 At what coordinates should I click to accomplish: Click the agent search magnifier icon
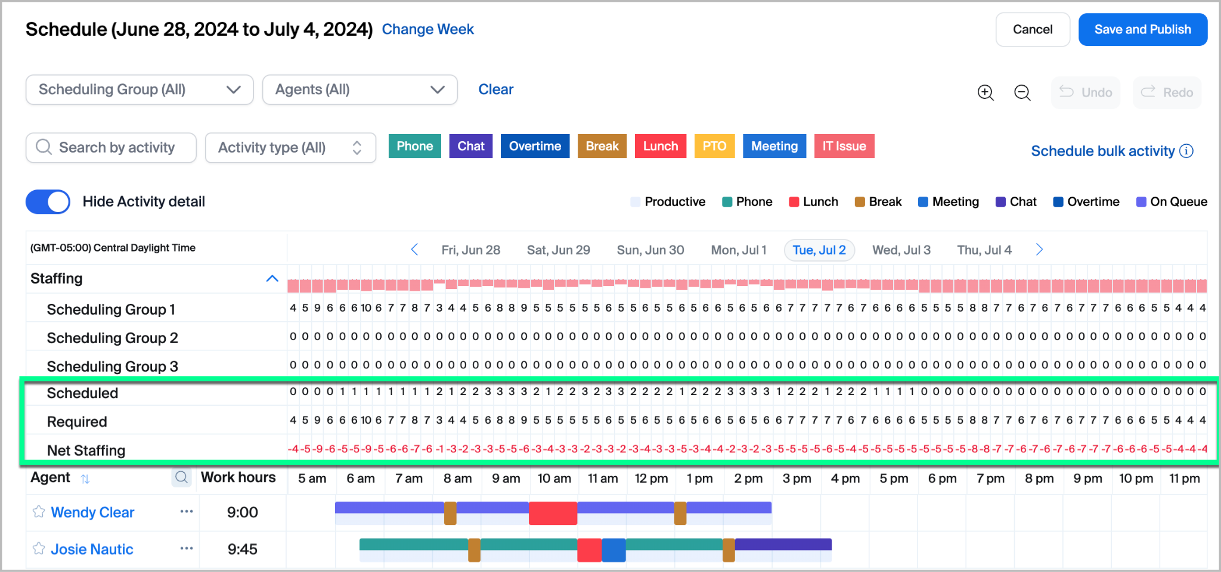pos(181,477)
